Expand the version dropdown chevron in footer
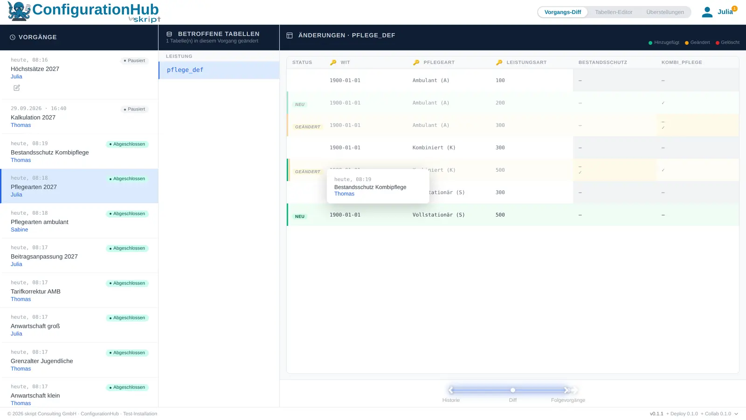746x420 pixels. point(736,414)
